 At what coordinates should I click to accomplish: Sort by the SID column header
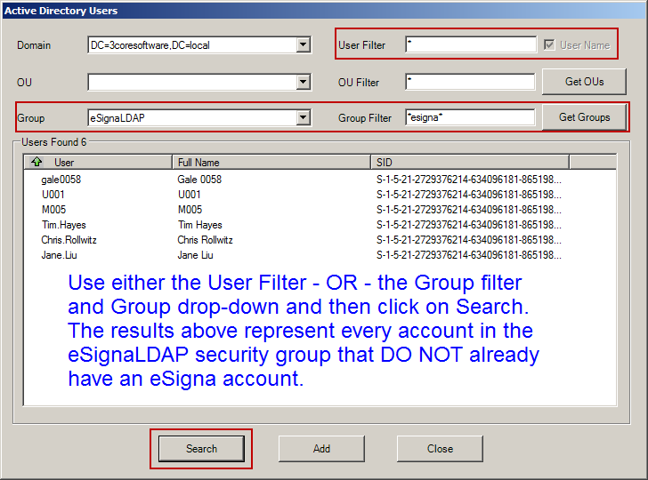[x=470, y=162]
